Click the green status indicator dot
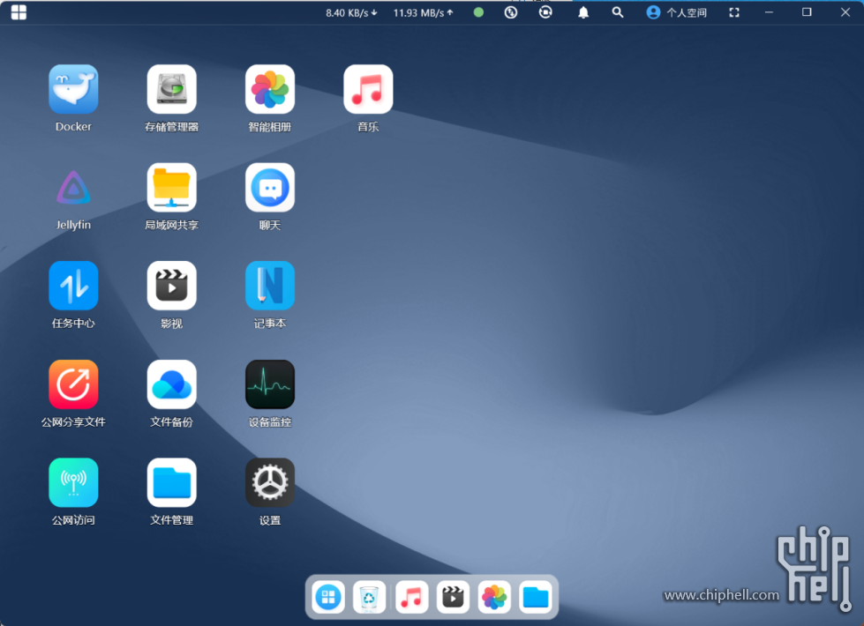 coord(478,12)
